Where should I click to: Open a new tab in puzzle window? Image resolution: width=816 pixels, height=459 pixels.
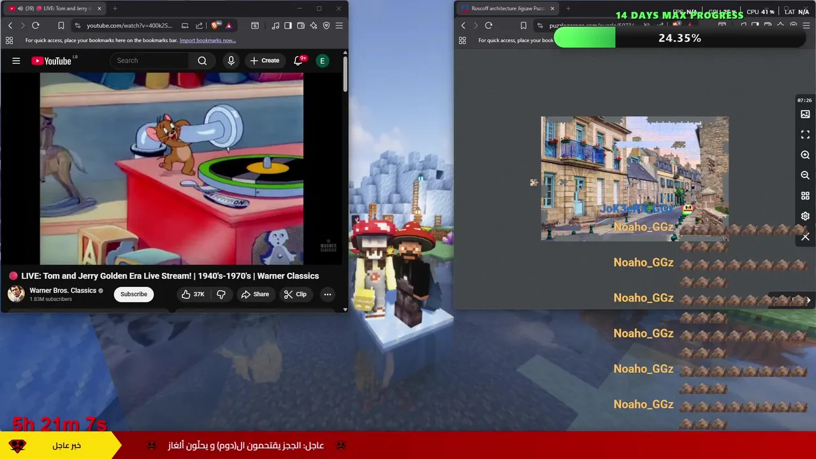(567, 8)
